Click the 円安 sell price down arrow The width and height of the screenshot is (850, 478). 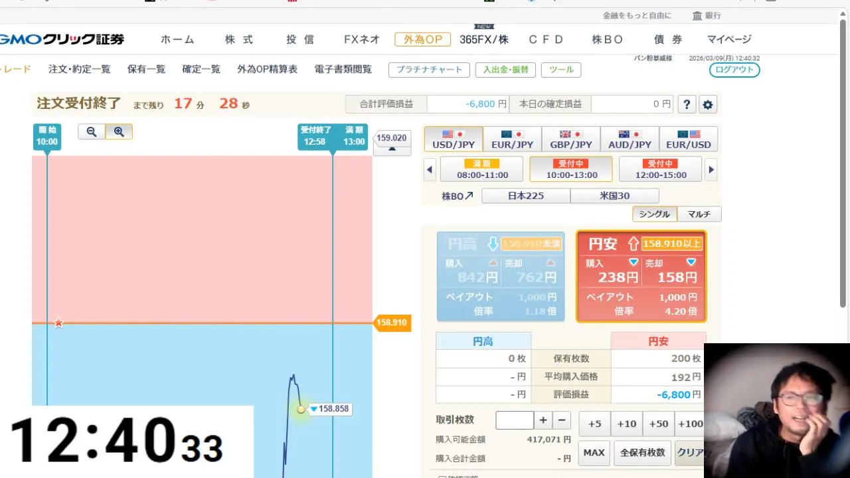coord(691,262)
